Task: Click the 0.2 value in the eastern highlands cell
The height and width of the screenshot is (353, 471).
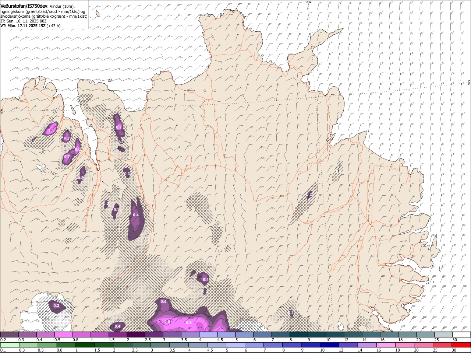Action: 309,194
